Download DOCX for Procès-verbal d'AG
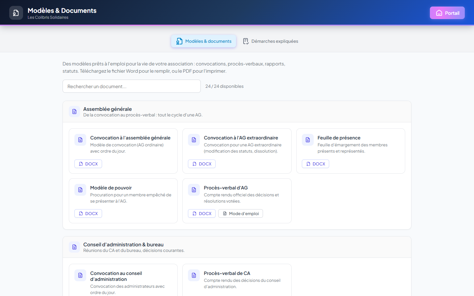The height and width of the screenshot is (296, 474). click(x=202, y=213)
